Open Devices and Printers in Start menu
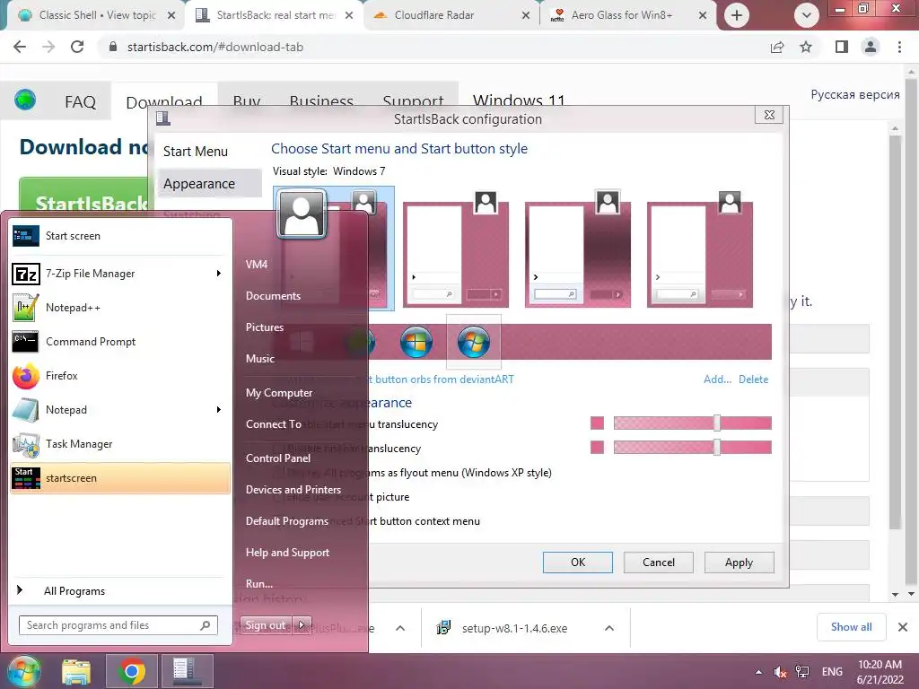The height and width of the screenshot is (689, 919). pyautogui.click(x=293, y=490)
